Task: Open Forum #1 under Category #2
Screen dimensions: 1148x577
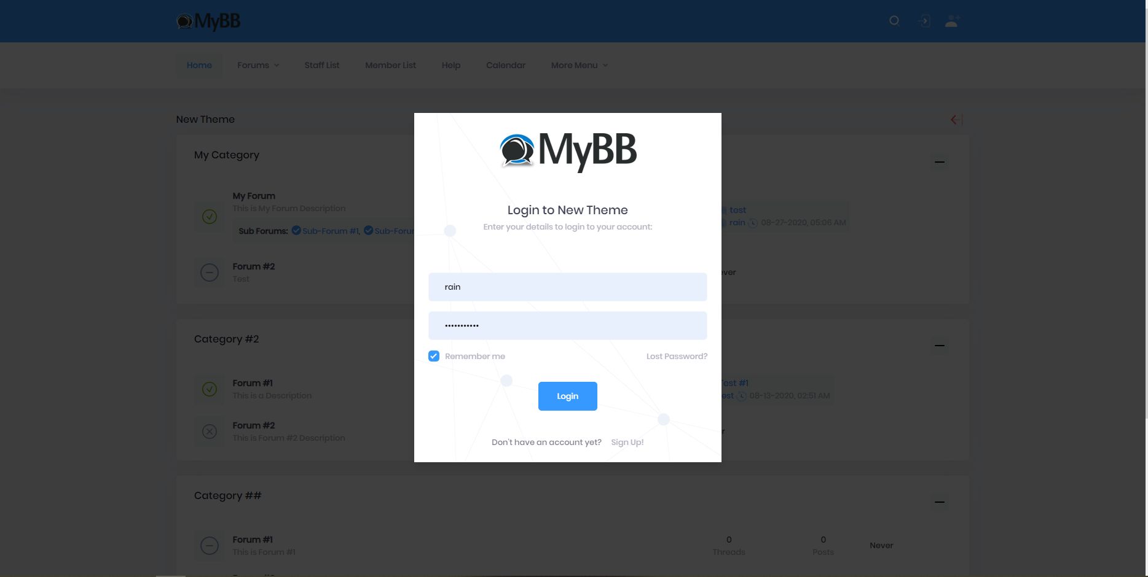Action: click(253, 383)
